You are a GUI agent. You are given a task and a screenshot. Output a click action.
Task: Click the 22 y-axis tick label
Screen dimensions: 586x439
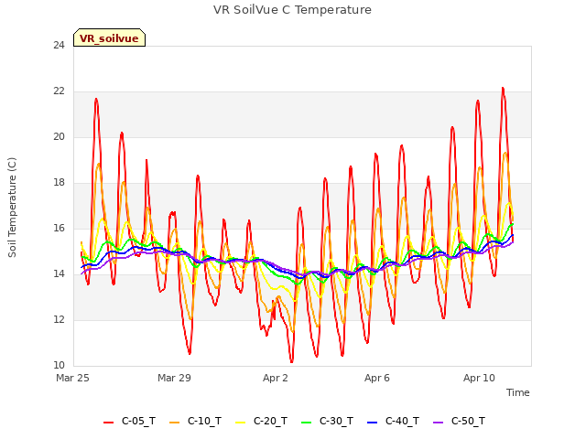[59, 91]
